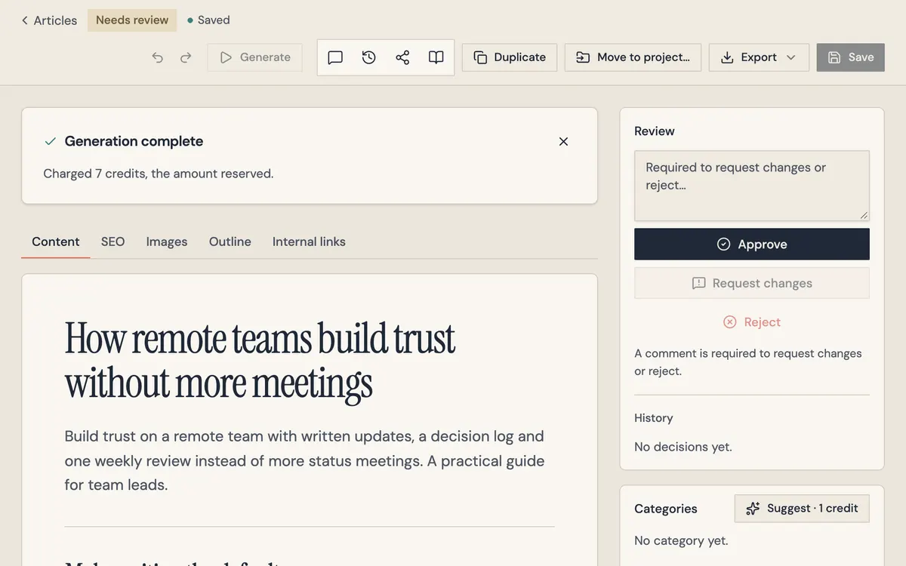
Task: Open the comments speech-bubble icon
Action: (335, 57)
